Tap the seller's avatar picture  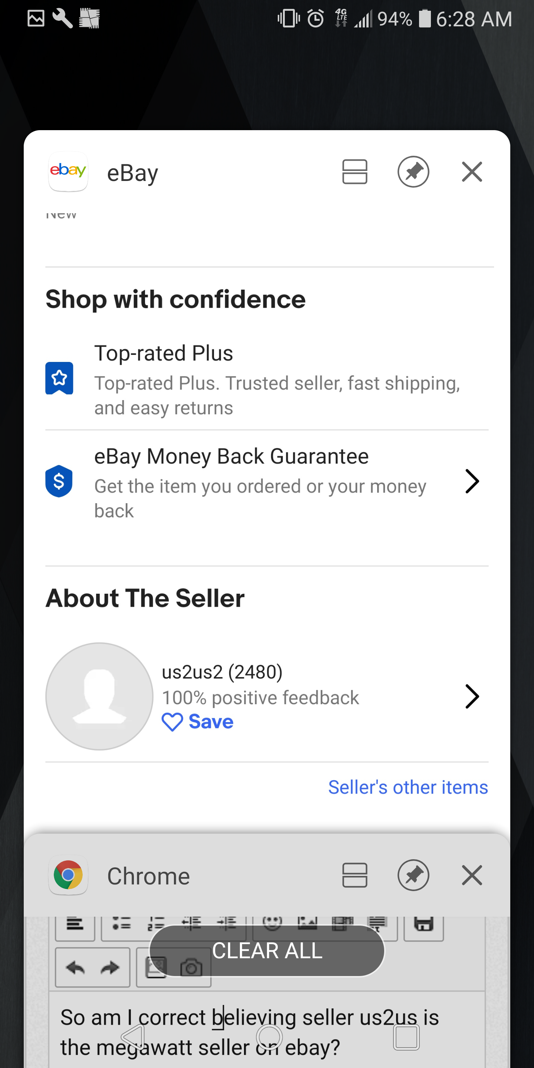tap(99, 696)
